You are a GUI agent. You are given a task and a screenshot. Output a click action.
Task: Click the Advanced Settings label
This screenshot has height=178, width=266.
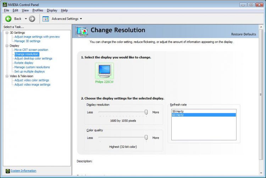coord(65,19)
